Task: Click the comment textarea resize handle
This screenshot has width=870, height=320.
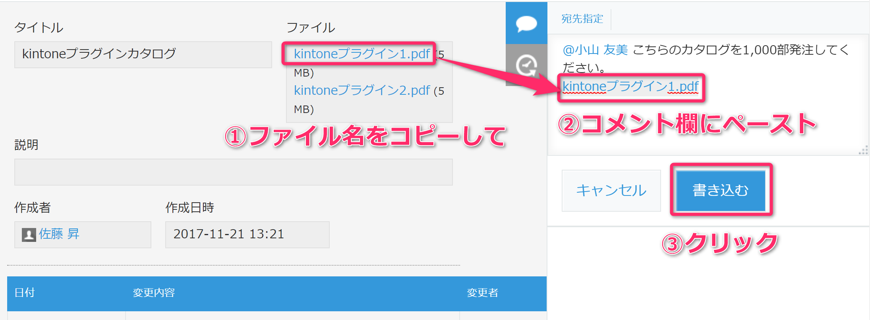Action: [x=863, y=150]
